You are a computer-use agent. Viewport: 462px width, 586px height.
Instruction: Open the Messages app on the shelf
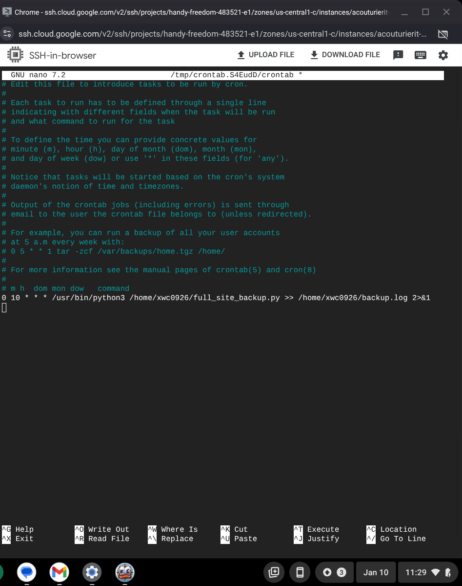[26, 572]
